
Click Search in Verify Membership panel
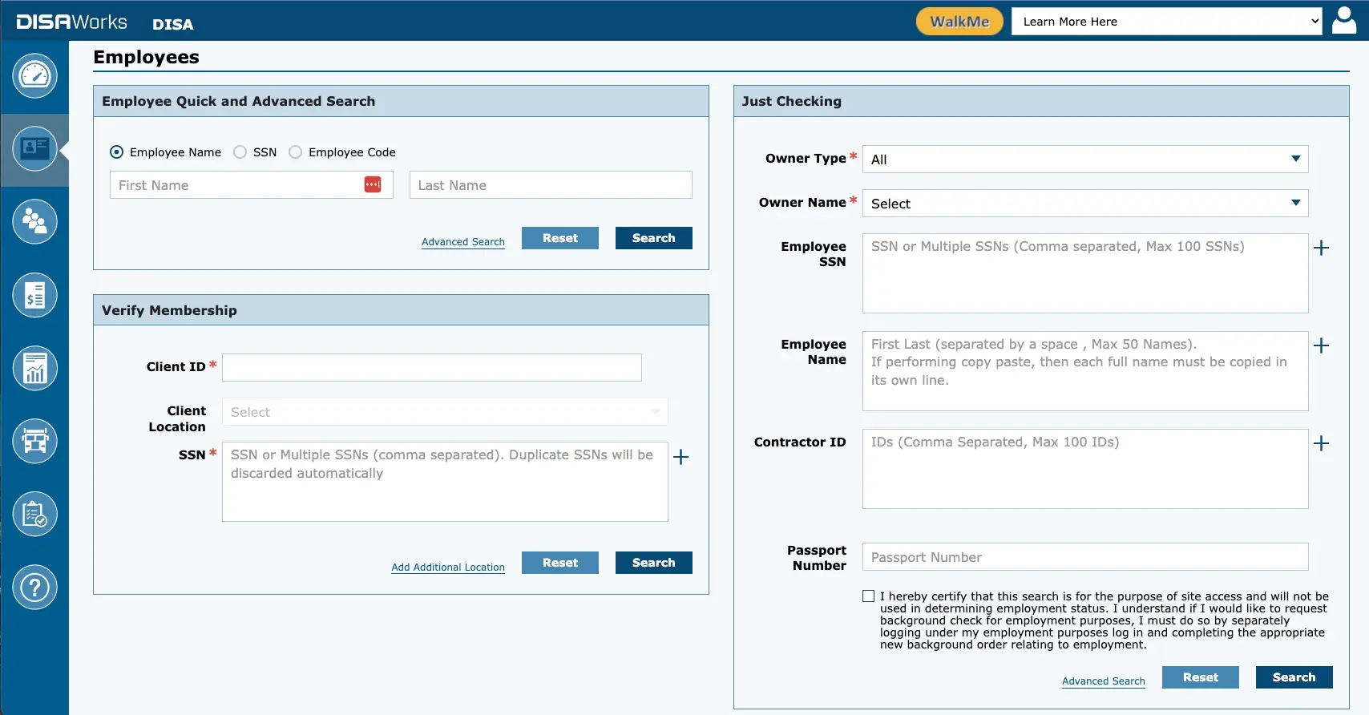653,563
